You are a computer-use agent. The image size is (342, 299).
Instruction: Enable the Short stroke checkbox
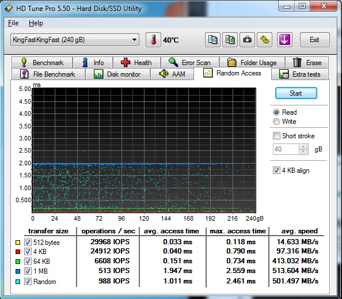(x=276, y=136)
